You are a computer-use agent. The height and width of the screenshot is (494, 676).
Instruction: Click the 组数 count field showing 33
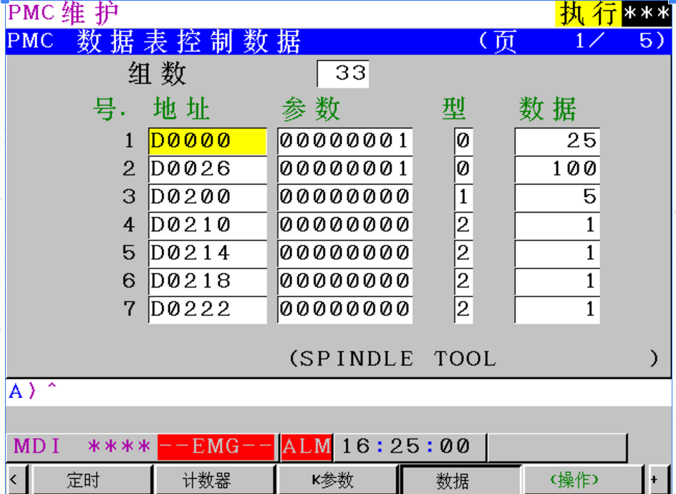(x=342, y=73)
